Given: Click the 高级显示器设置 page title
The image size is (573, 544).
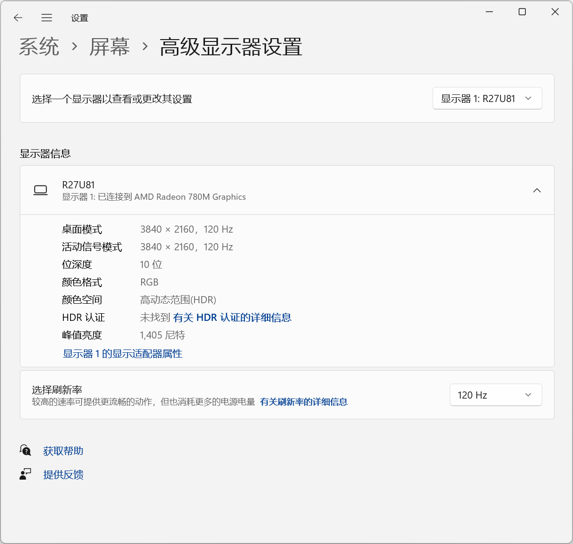Looking at the screenshot, I should (x=231, y=47).
